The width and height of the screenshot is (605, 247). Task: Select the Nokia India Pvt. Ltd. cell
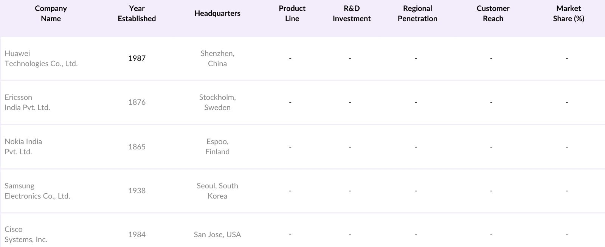click(23, 147)
